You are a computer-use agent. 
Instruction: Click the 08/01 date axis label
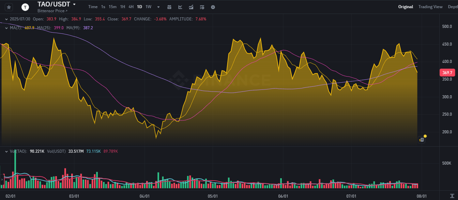click(422, 196)
